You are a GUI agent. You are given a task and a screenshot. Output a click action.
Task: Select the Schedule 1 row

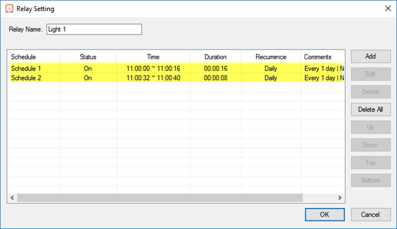pos(176,69)
